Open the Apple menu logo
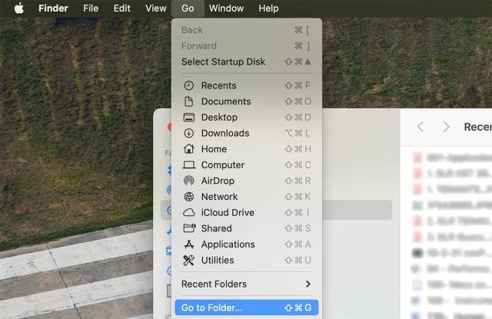Screen dimensions: 492x319 (x=19, y=8)
